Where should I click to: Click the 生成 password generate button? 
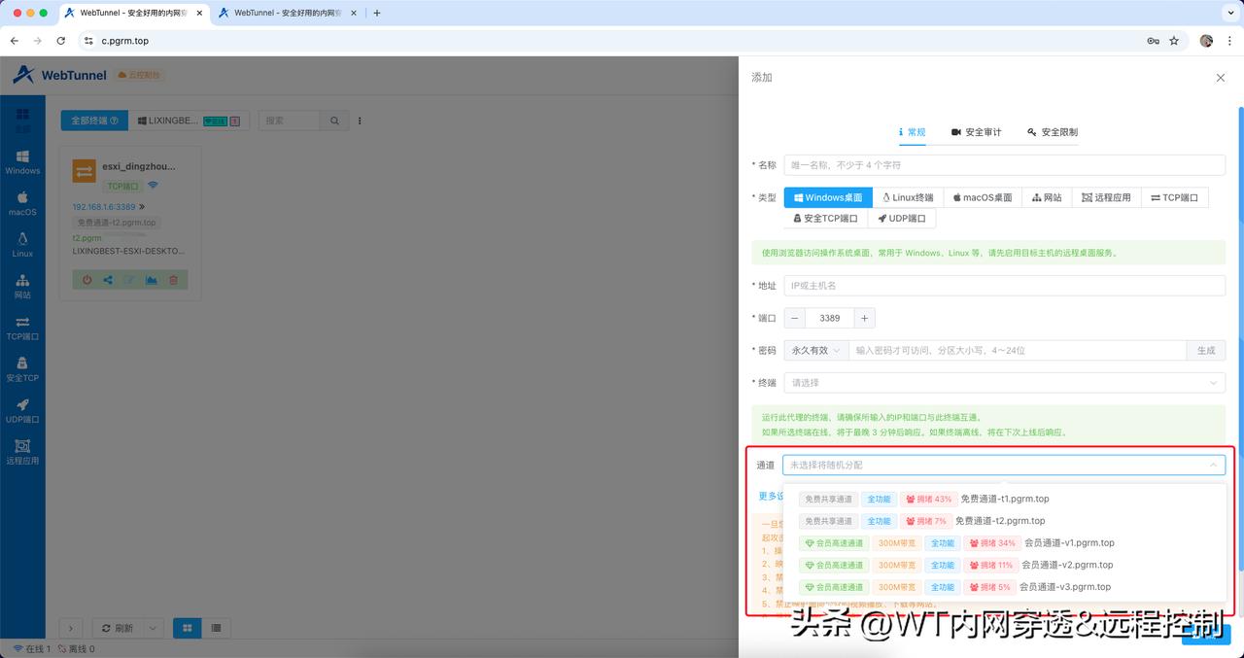click(x=1205, y=350)
